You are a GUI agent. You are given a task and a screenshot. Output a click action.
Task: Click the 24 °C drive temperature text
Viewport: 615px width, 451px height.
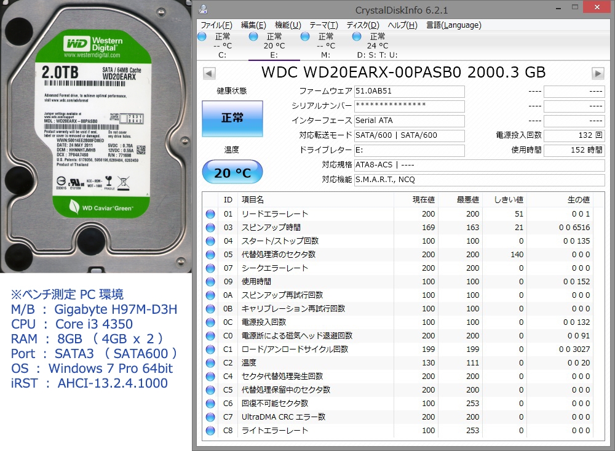(x=378, y=46)
